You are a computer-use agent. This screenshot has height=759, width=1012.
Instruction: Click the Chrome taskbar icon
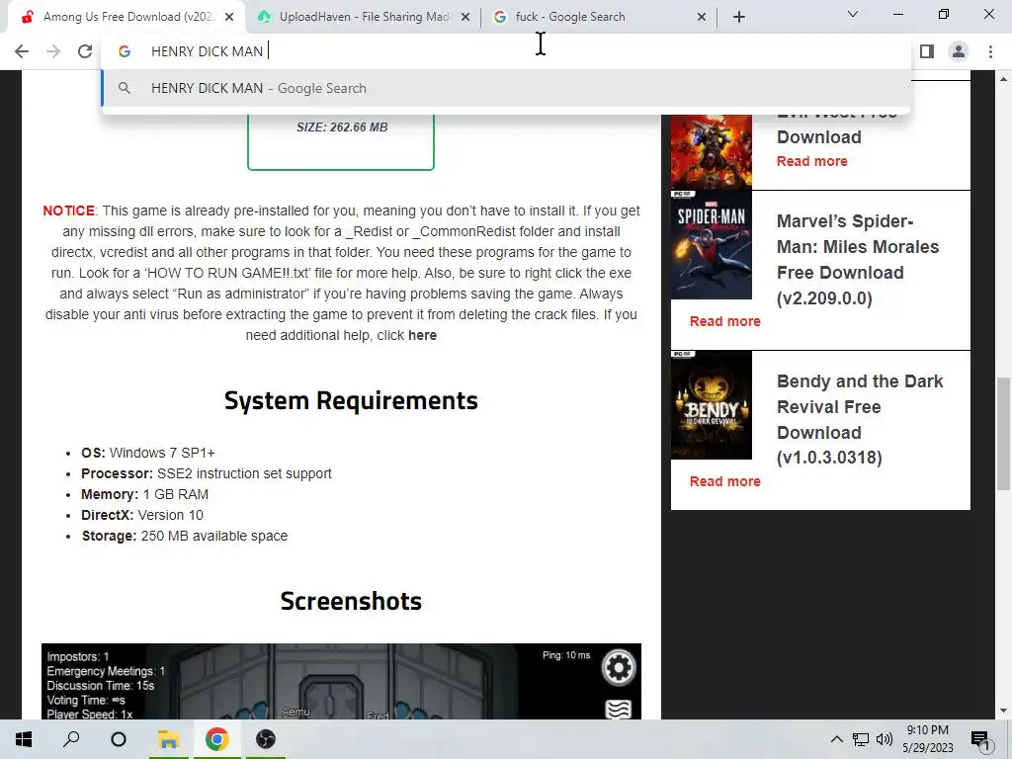click(216, 739)
